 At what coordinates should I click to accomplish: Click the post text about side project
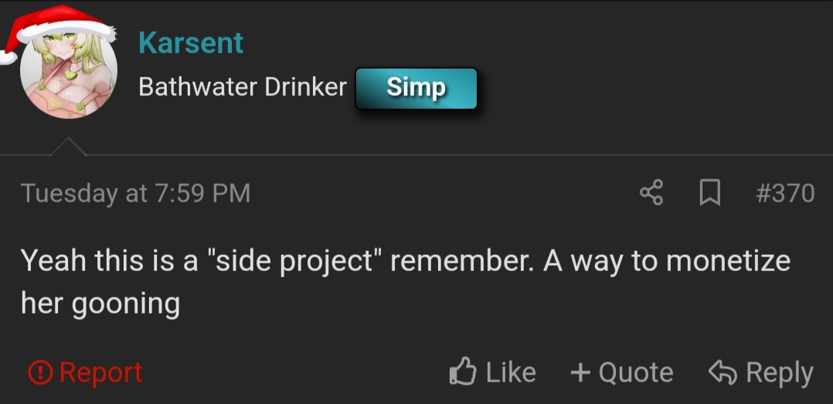(406, 282)
